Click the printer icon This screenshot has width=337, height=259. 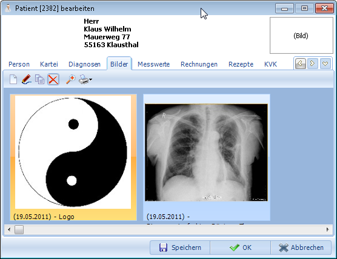84,79
